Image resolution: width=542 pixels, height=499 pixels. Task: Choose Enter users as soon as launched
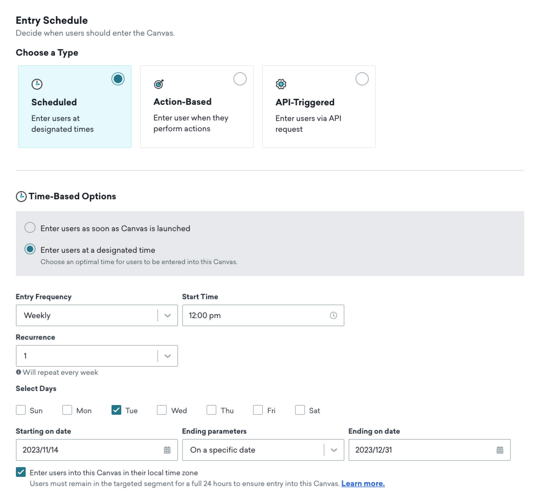point(30,228)
